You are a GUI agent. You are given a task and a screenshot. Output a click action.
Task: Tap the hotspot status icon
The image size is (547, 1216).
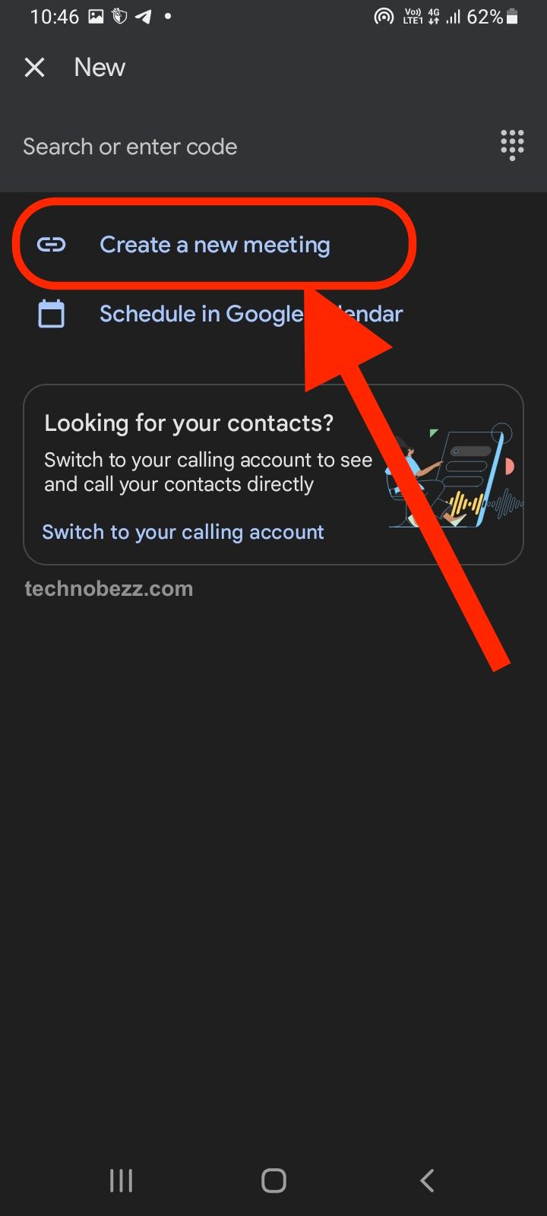(384, 17)
